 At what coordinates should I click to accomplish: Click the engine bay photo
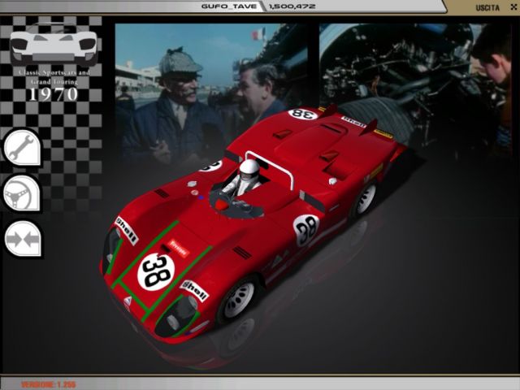(x=414, y=89)
